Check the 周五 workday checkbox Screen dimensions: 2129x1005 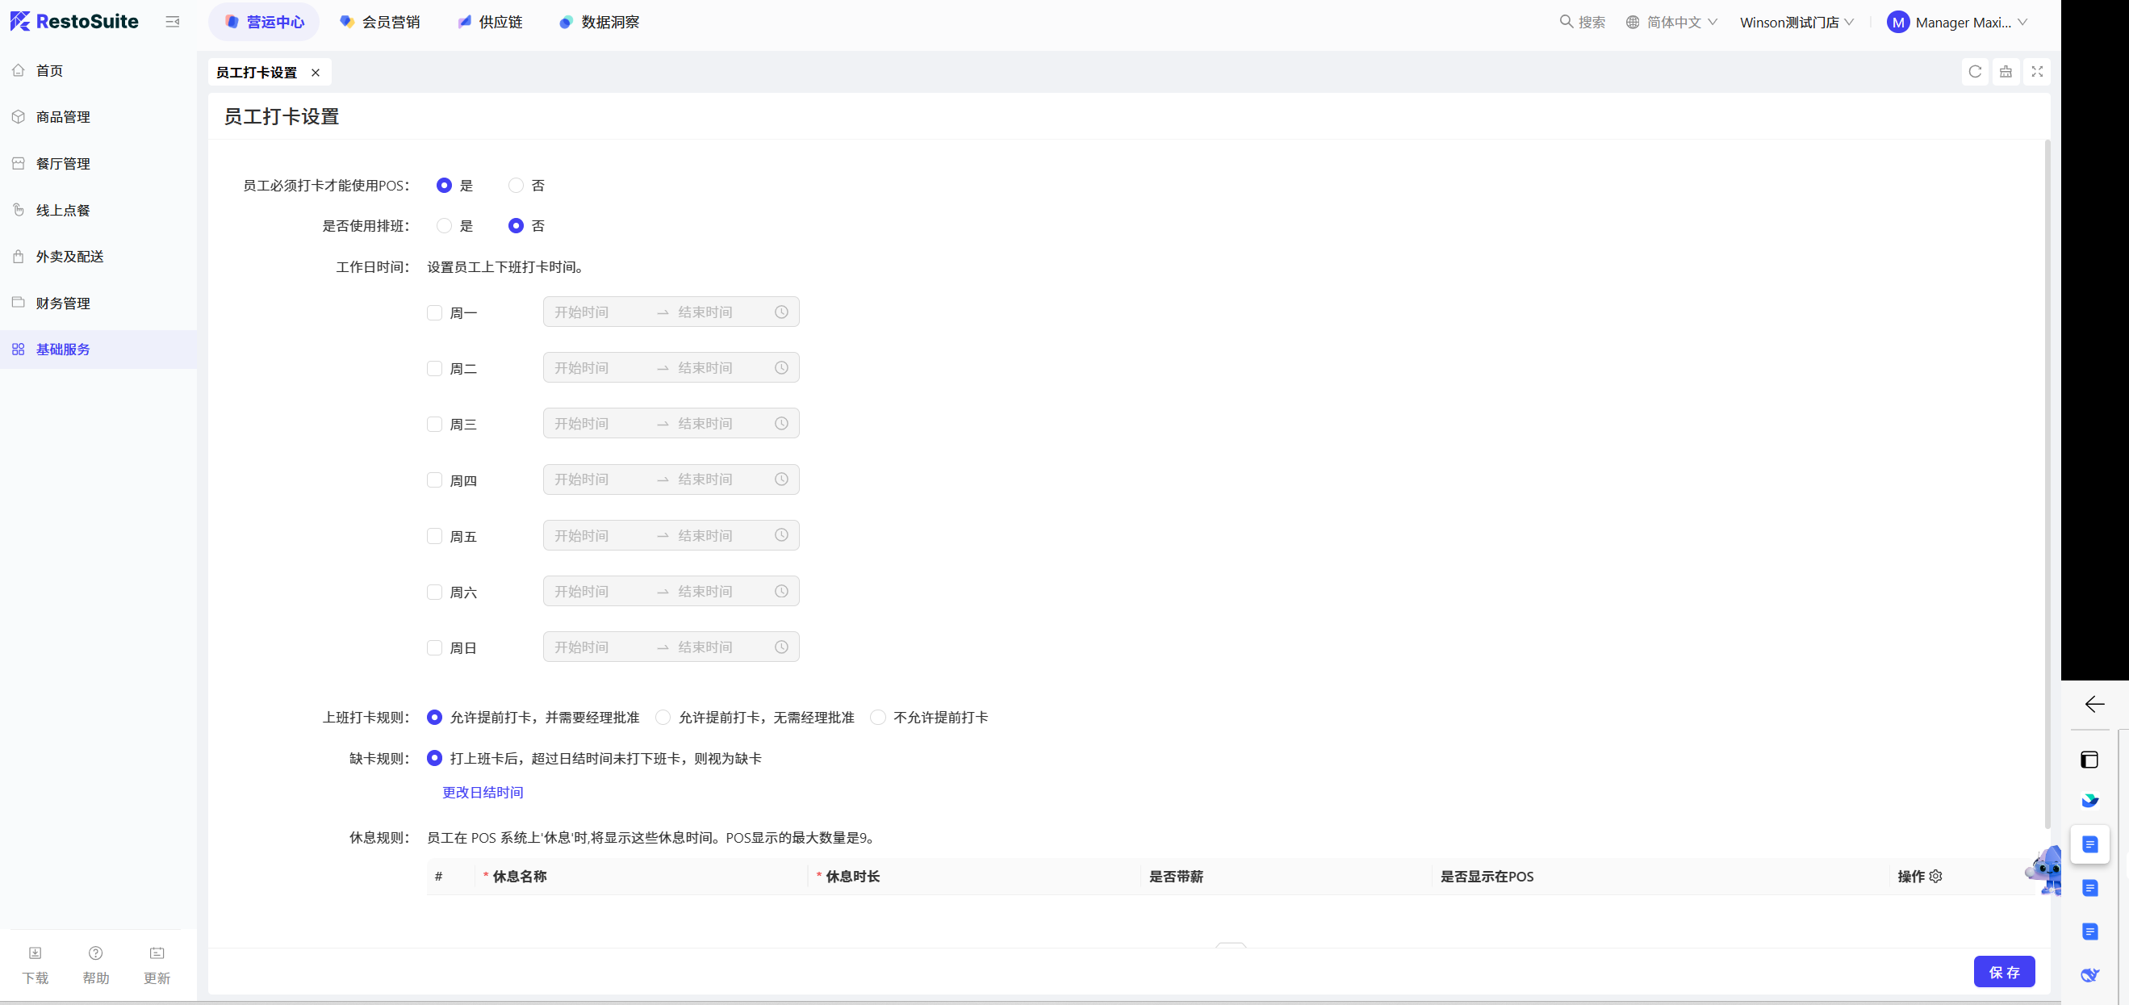pyautogui.click(x=434, y=536)
